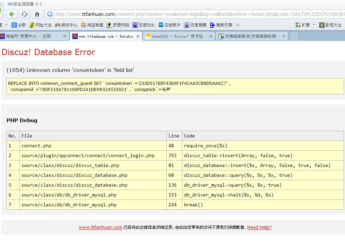Open the 淘宝联盟 bookmark

pos(92,25)
